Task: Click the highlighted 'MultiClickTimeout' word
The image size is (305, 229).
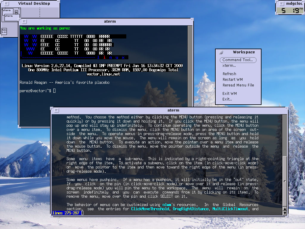Action: click(230, 209)
